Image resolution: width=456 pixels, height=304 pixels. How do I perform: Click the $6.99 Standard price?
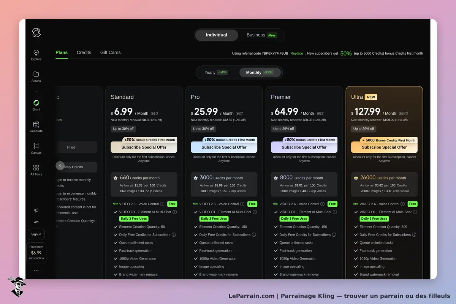(122, 112)
